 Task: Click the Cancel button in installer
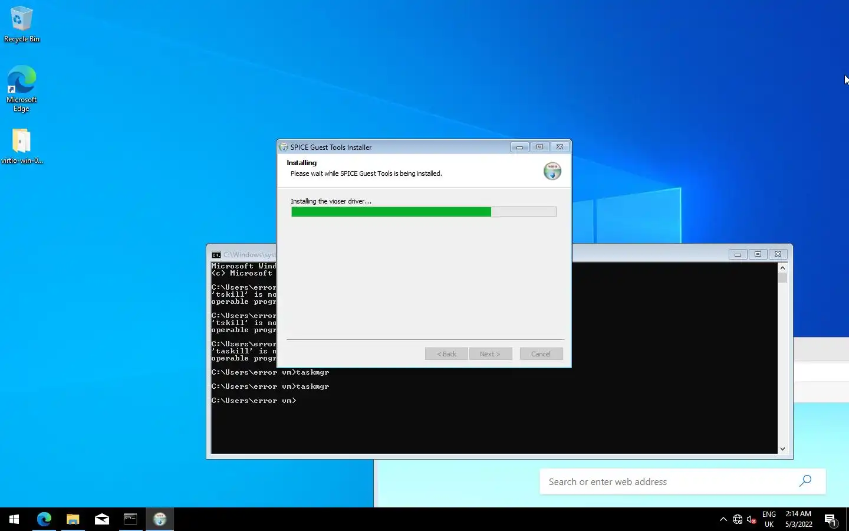pos(541,354)
